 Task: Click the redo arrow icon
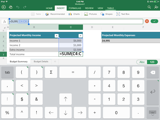pyautogui.click(x=25, y=7)
